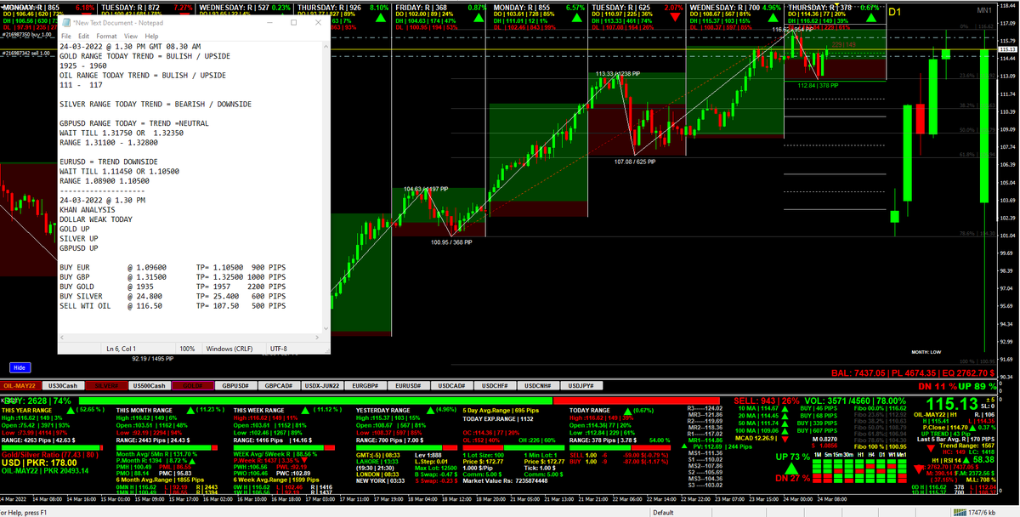
Task: Click Notepad's vertical scrollbar up arrow
Action: (325, 46)
